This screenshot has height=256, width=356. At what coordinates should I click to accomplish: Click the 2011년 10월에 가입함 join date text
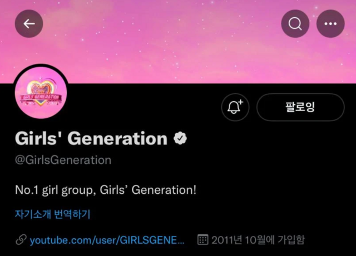click(x=258, y=240)
